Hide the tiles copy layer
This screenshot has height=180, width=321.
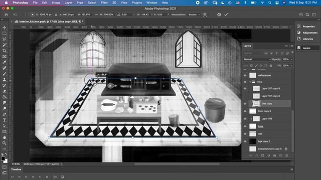pyautogui.click(x=245, y=103)
